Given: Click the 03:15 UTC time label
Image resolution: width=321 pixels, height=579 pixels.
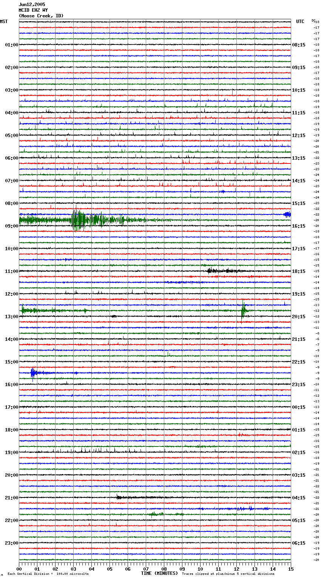Looking at the screenshot, I should (299, 475).
